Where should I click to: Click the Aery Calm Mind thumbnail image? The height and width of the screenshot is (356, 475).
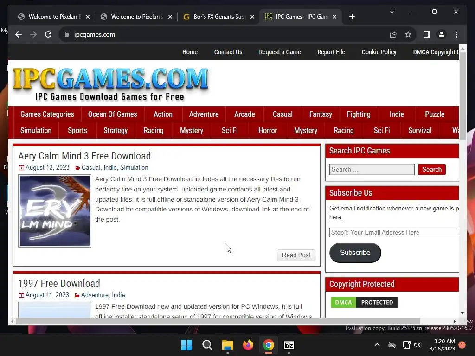(55, 211)
